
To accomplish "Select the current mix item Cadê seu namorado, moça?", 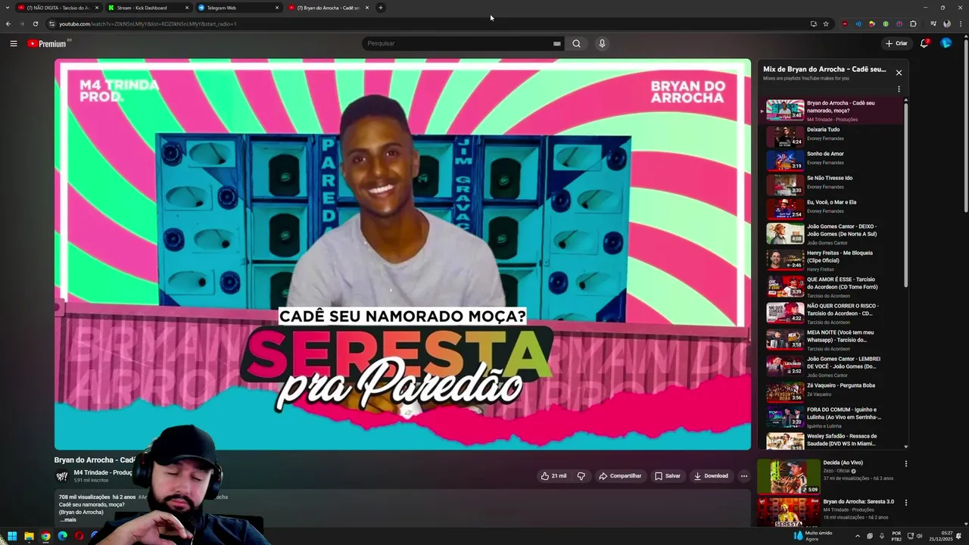I will [833, 111].
